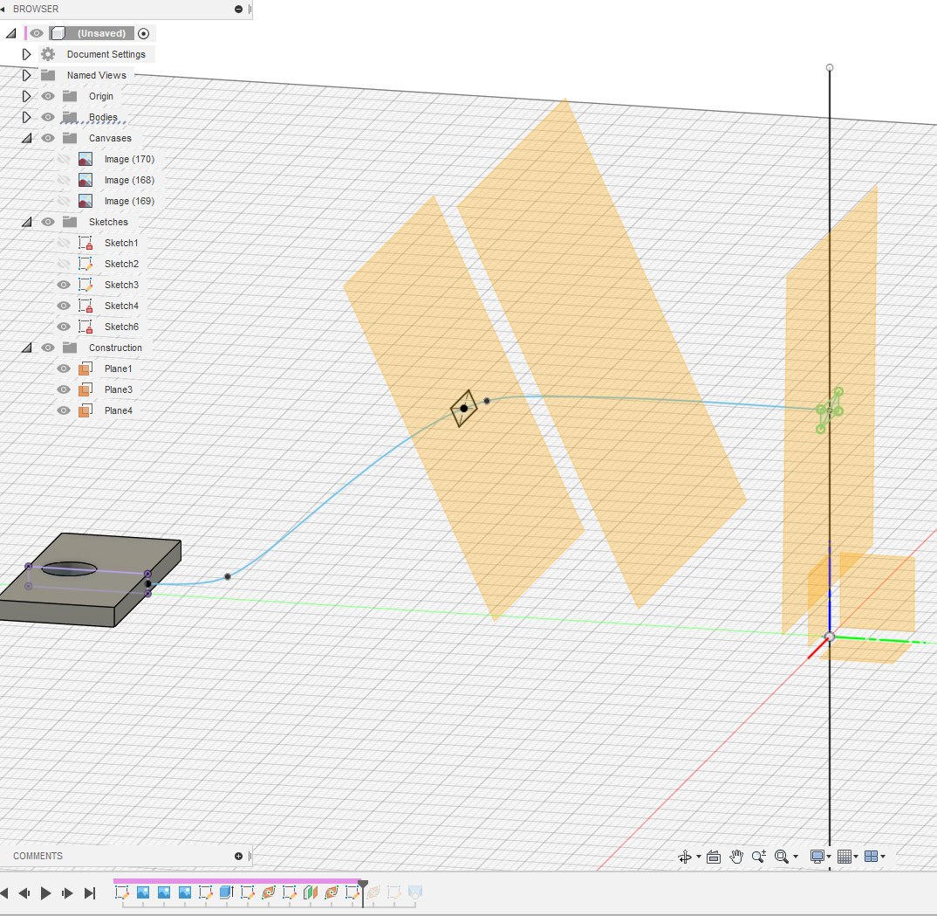Choose the Zoom Window fit icon
This screenshot has height=916, width=937.
[x=781, y=857]
